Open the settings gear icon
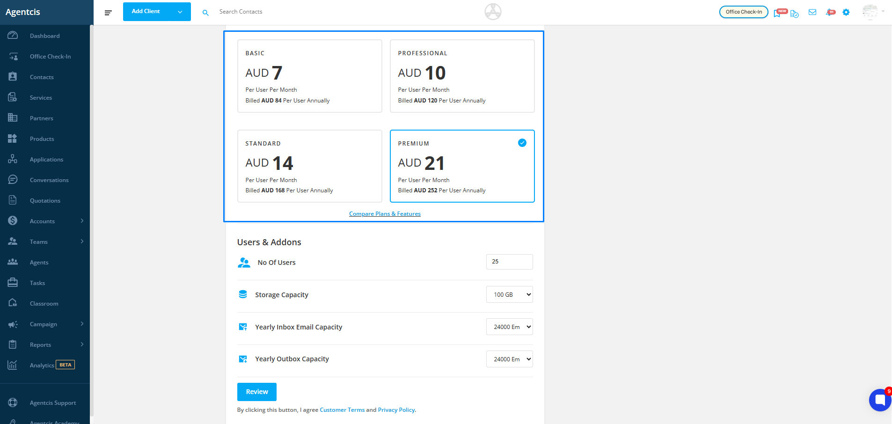 point(846,12)
